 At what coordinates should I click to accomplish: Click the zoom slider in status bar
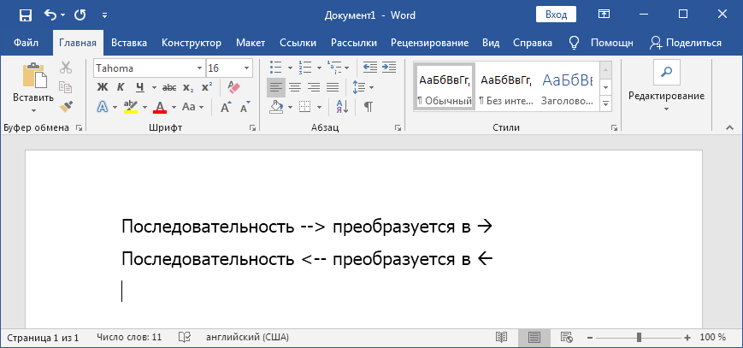point(640,338)
